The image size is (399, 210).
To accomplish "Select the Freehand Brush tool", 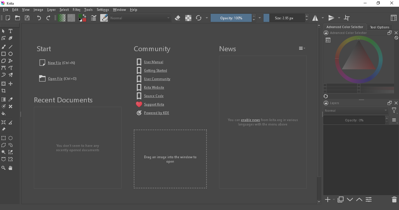I will 4,47.
